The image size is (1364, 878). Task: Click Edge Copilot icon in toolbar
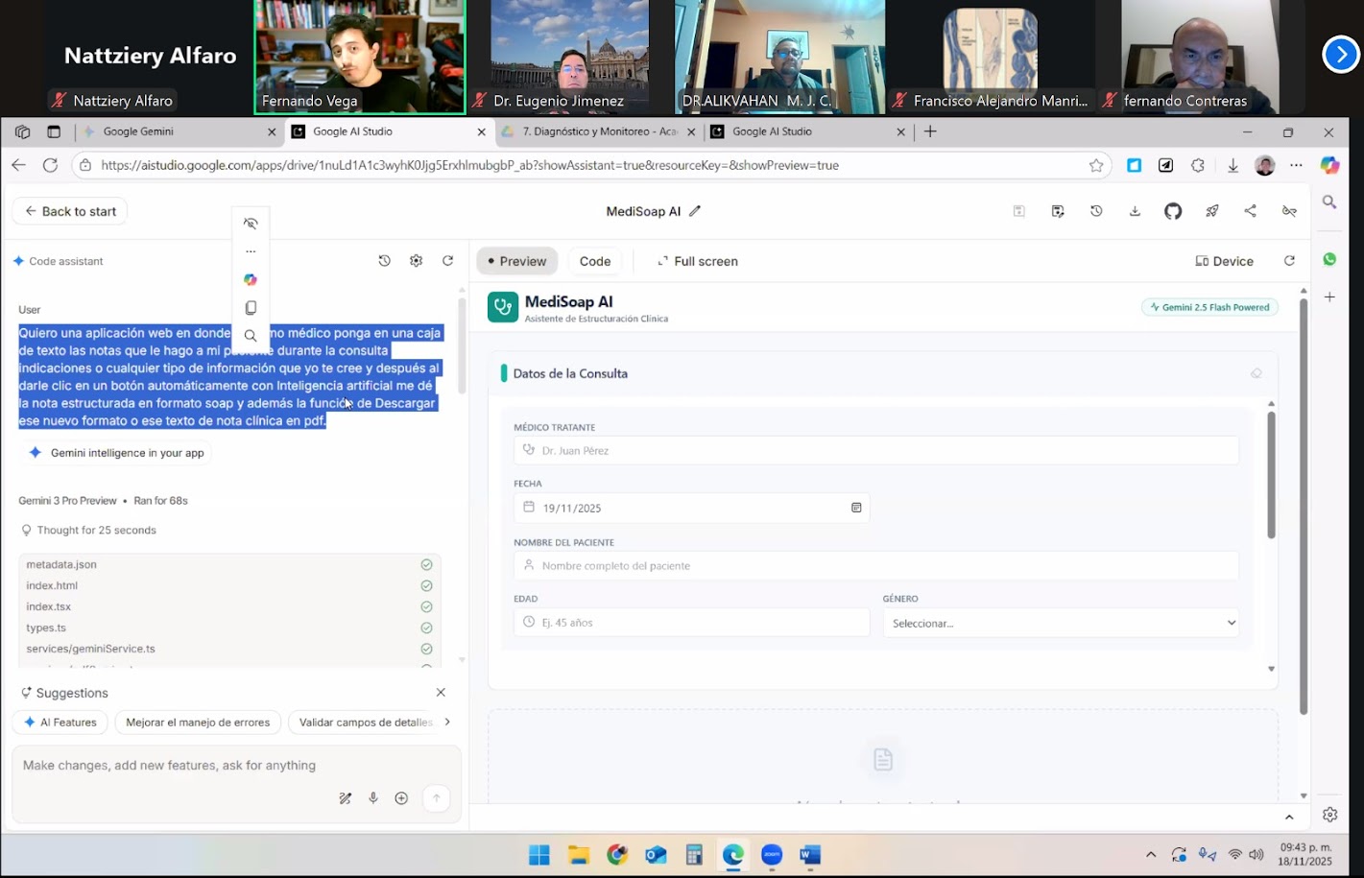click(1329, 165)
